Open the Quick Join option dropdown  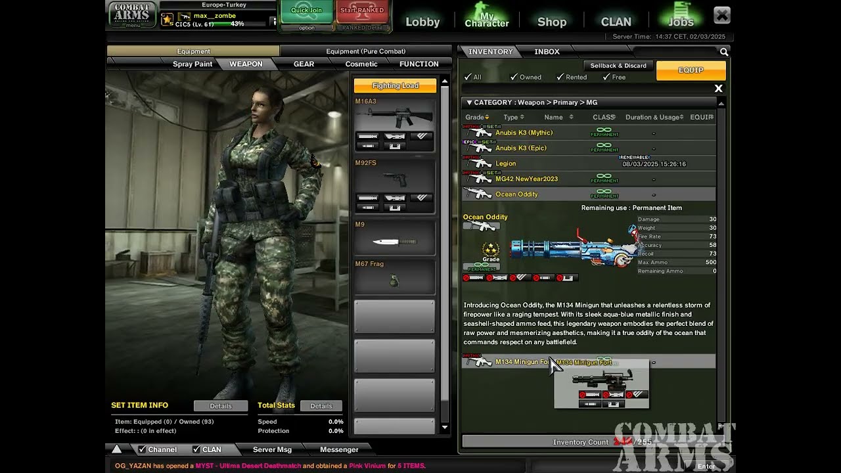tap(307, 28)
